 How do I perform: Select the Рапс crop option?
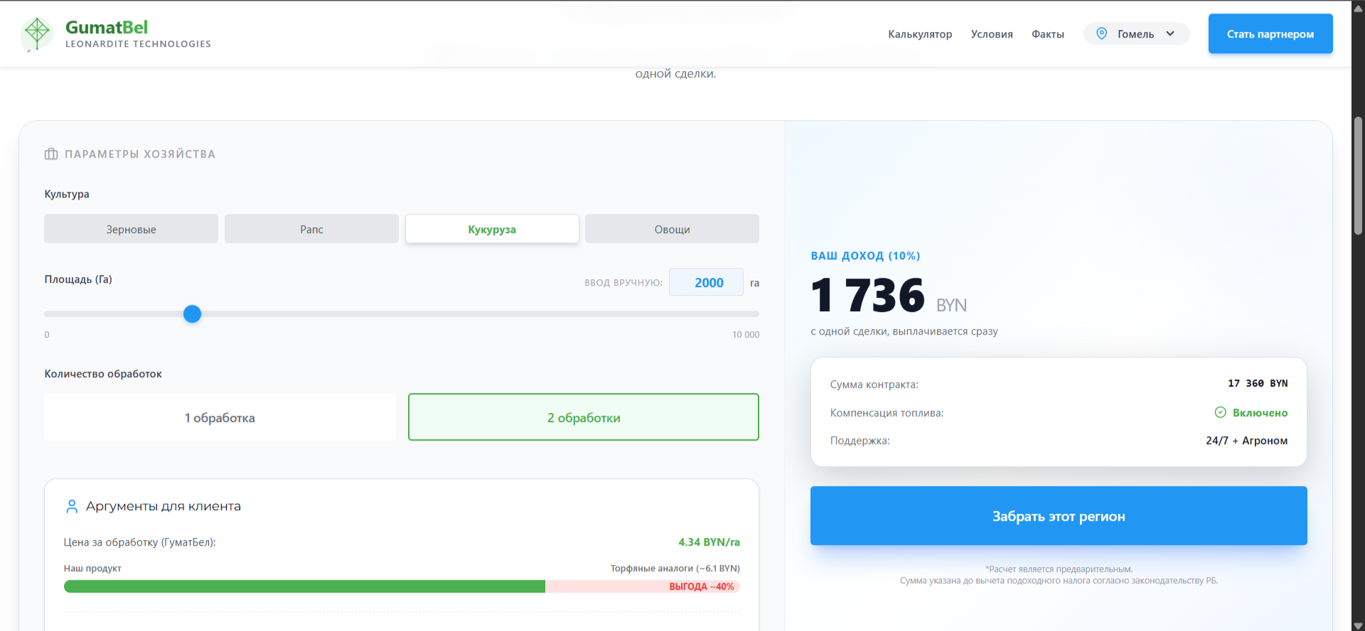click(x=311, y=230)
